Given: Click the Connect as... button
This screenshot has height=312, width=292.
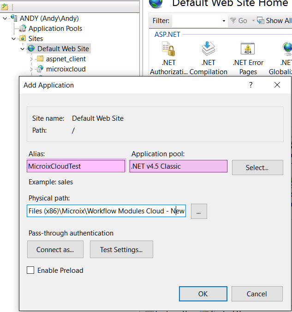Looking at the screenshot, I should point(55,249).
